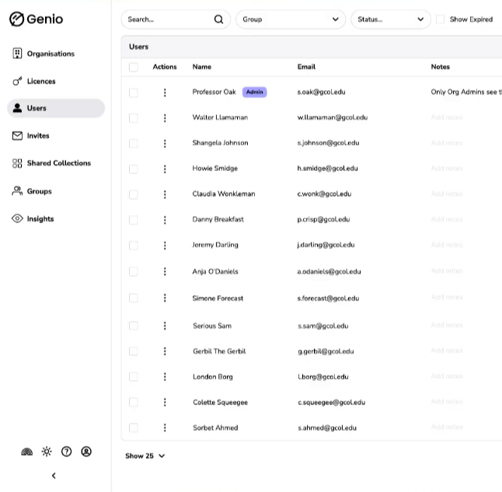Viewport: 502px width, 492px height.
Task: Click the Admin badge beside Professor Oak
Action: coord(255,92)
